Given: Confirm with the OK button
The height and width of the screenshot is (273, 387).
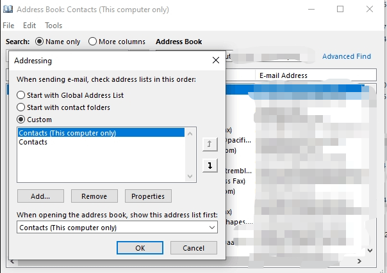Looking at the screenshot, I should point(140,247).
